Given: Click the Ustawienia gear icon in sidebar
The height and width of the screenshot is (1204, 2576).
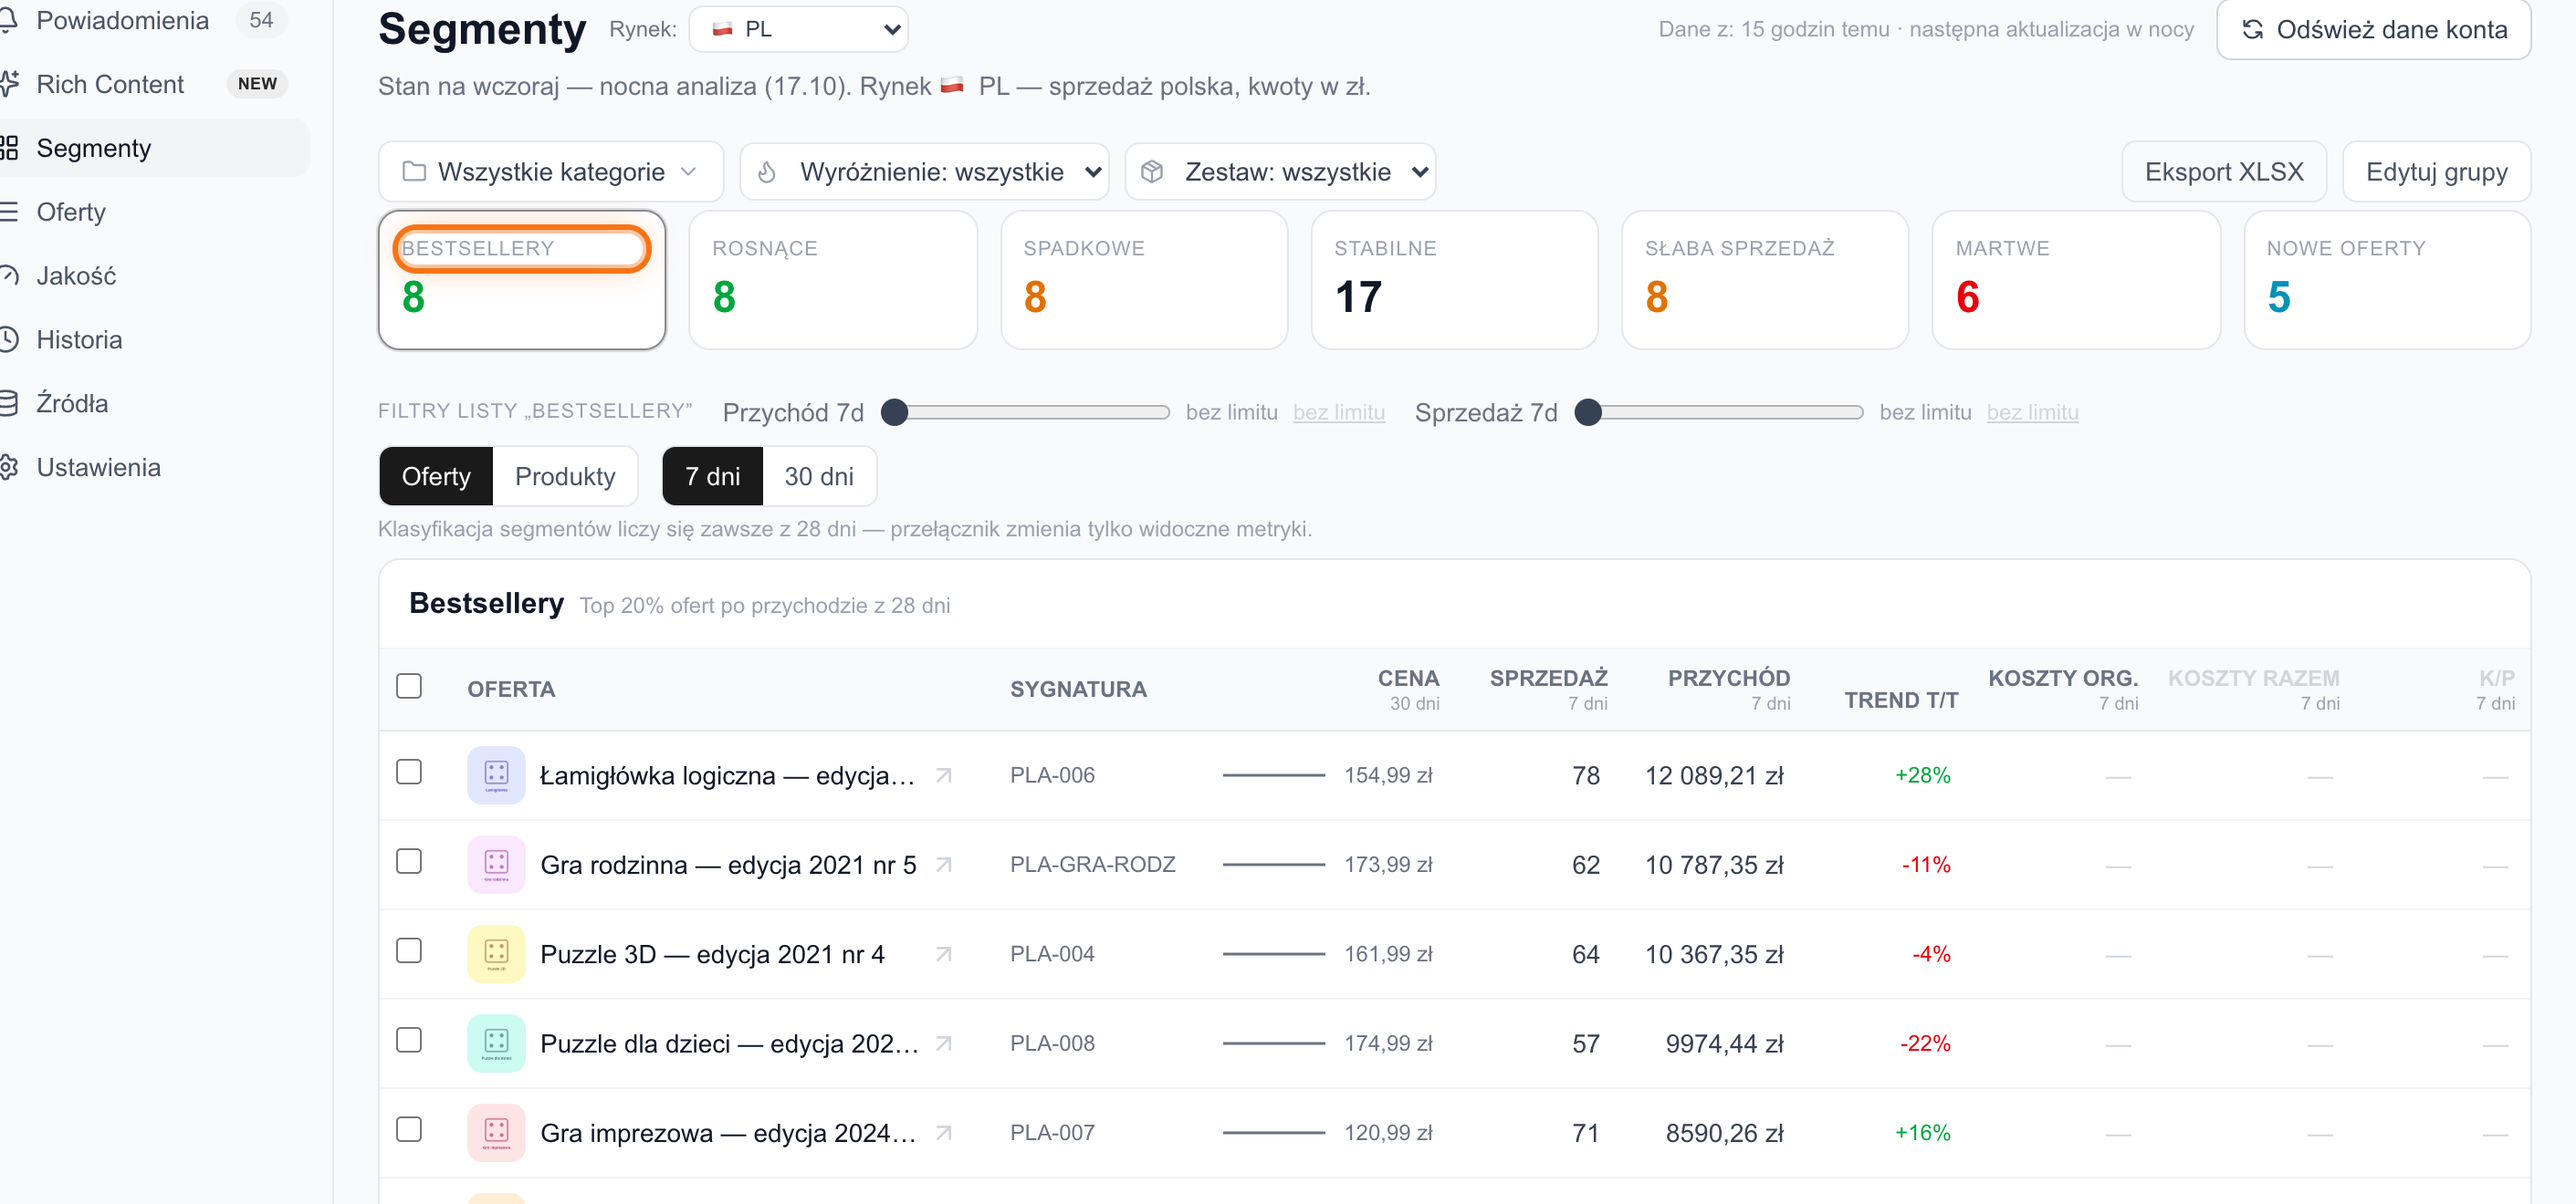Looking at the screenshot, I should tap(9, 468).
